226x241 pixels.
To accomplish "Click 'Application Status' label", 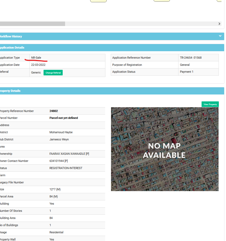I will pos(124,72).
